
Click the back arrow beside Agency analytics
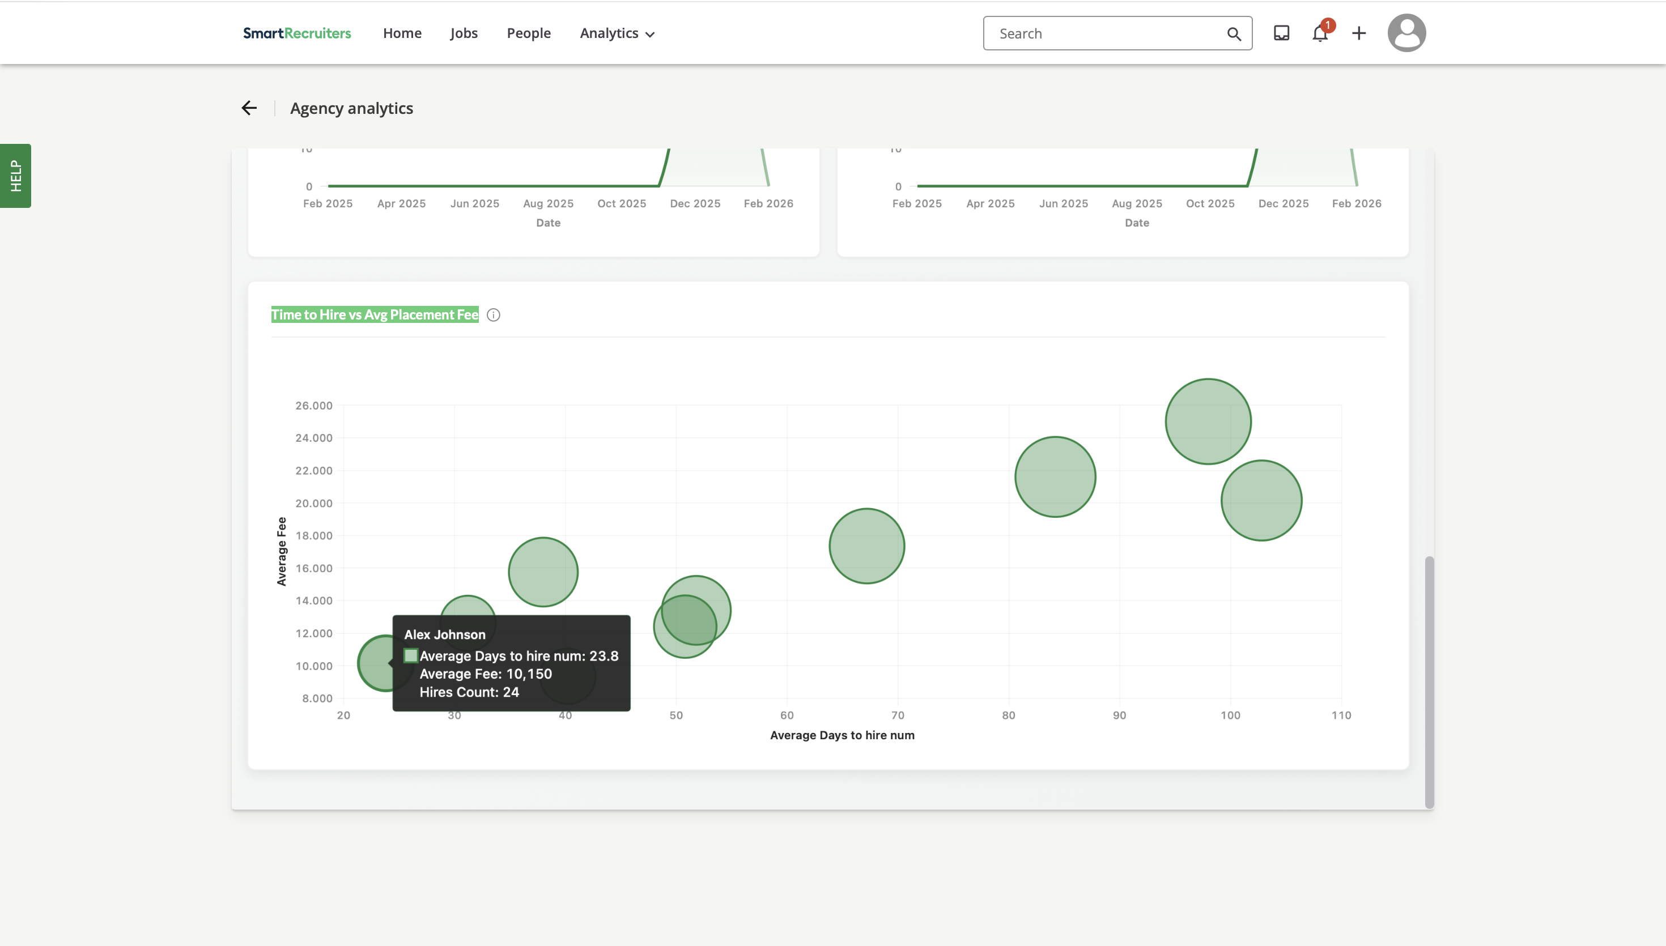click(249, 108)
